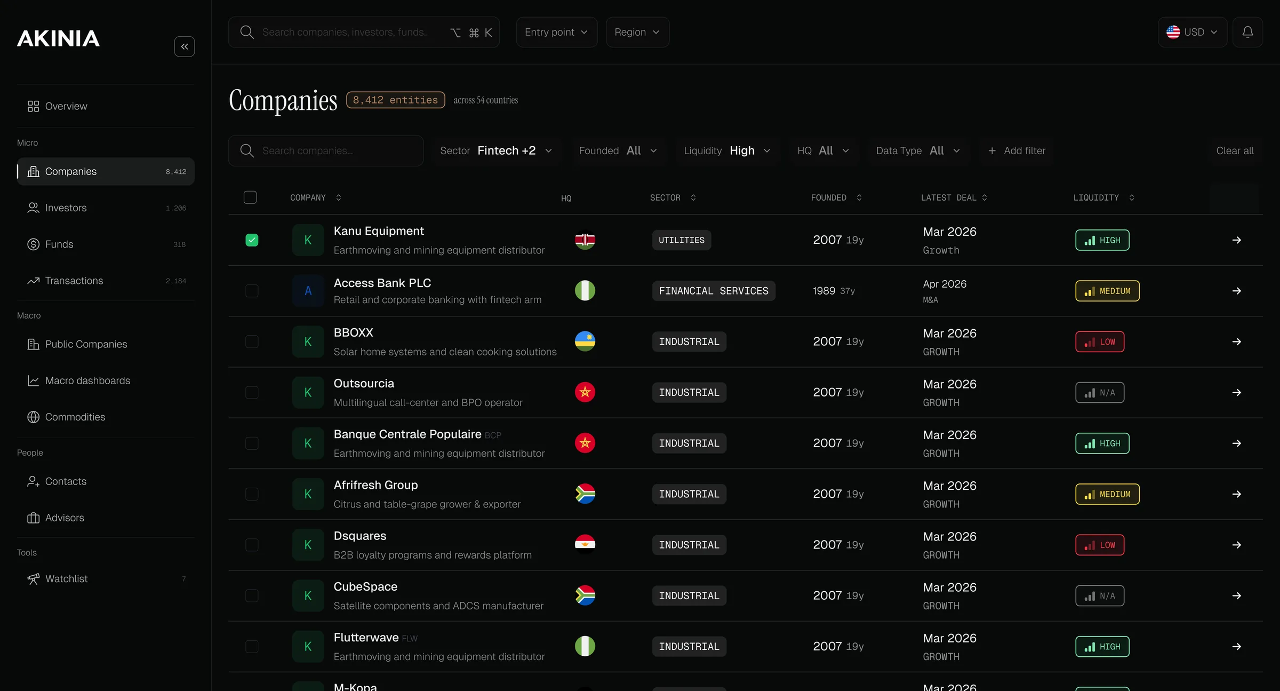Collapse the sidebar with double-chevron button
Viewport: 1280px width, 691px height.
coord(185,46)
